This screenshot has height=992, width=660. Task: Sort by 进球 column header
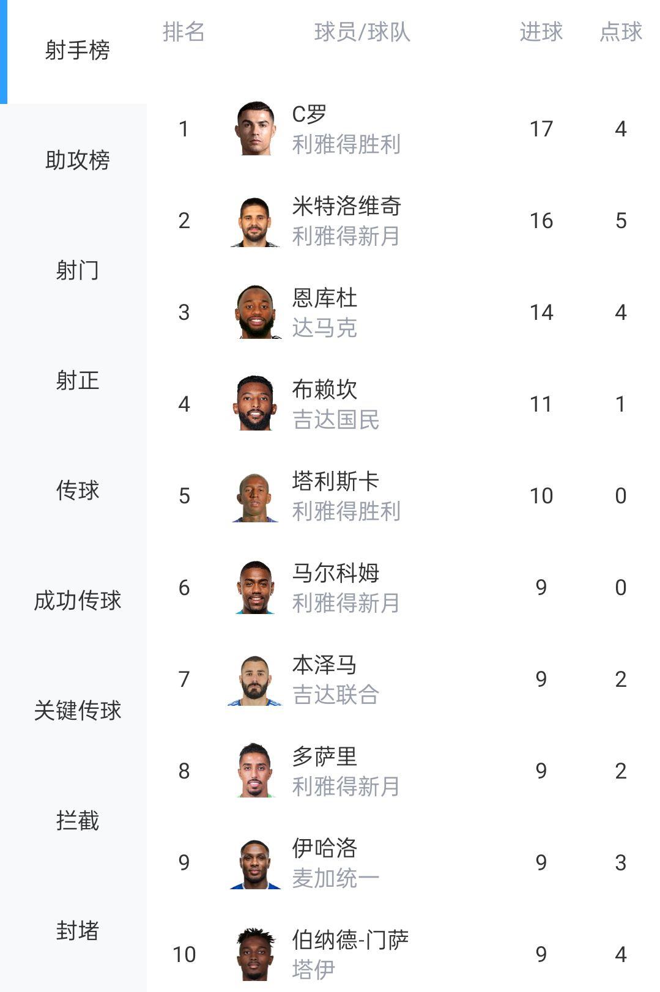(x=541, y=32)
